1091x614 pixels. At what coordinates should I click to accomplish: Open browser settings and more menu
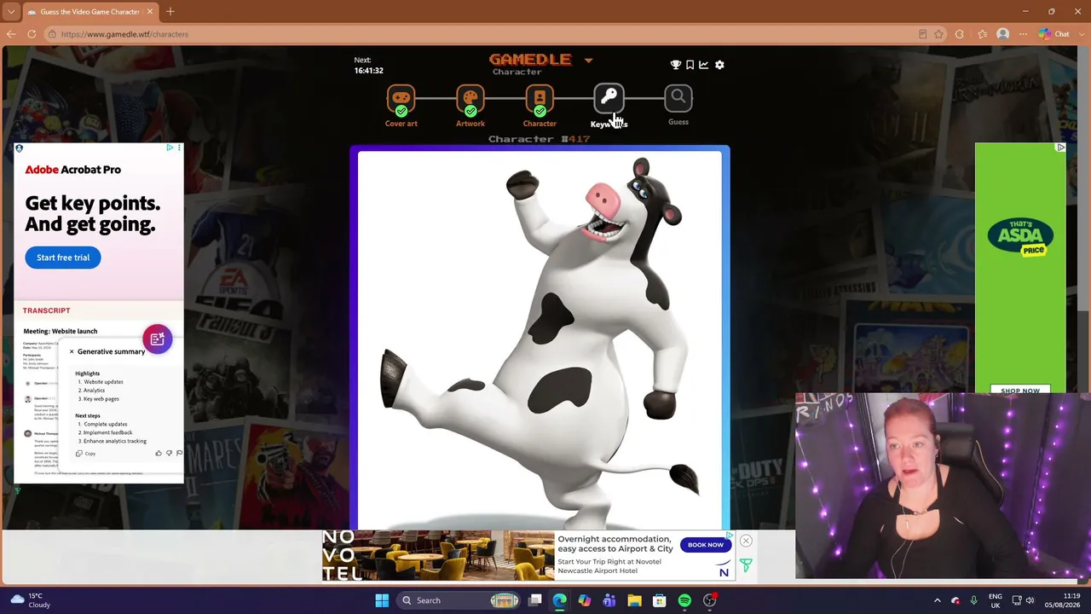pyautogui.click(x=1024, y=34)
